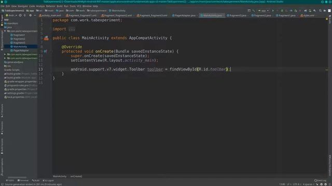This screenshot has height=186, width=332.
Task: Click the Sync Project with Gradle icon
Action: click(306, 10)
